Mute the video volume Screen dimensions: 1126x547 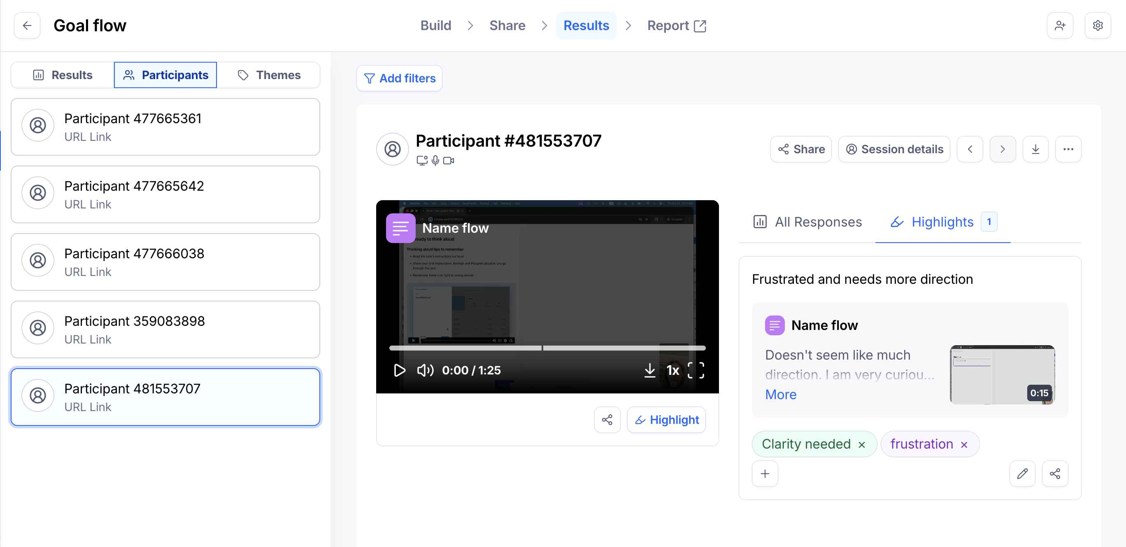tap(425, 370)
